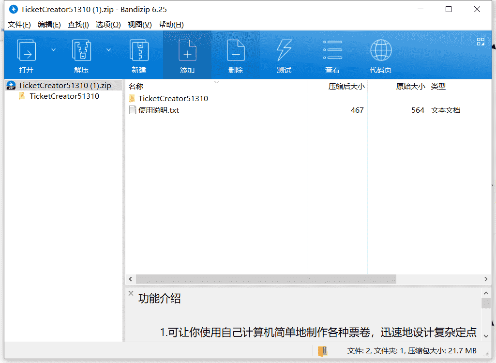The image size is (496, 363).
Task: Select the 使用说明.txt file
Action: point(159,110)
